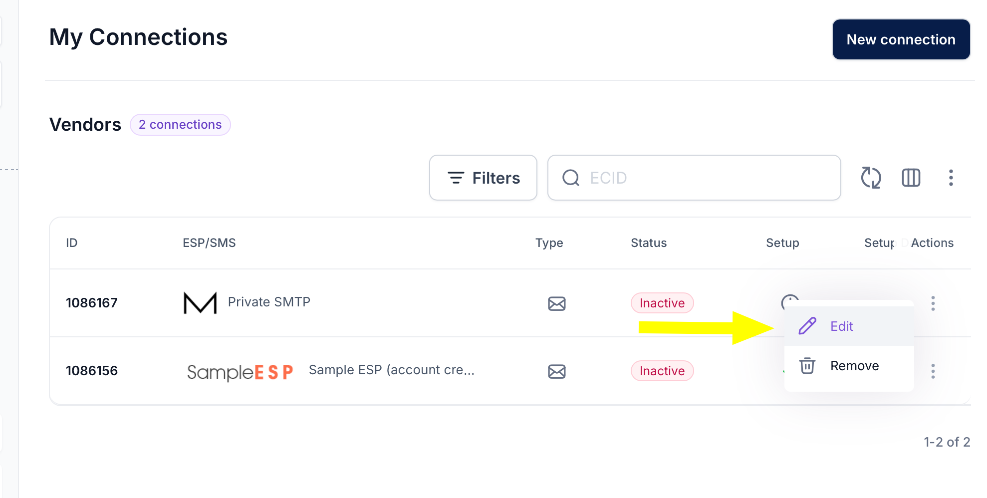Screen dimensions: 987x498
Task: Click email type icon for Sample ESP
Action: (556, 371)
